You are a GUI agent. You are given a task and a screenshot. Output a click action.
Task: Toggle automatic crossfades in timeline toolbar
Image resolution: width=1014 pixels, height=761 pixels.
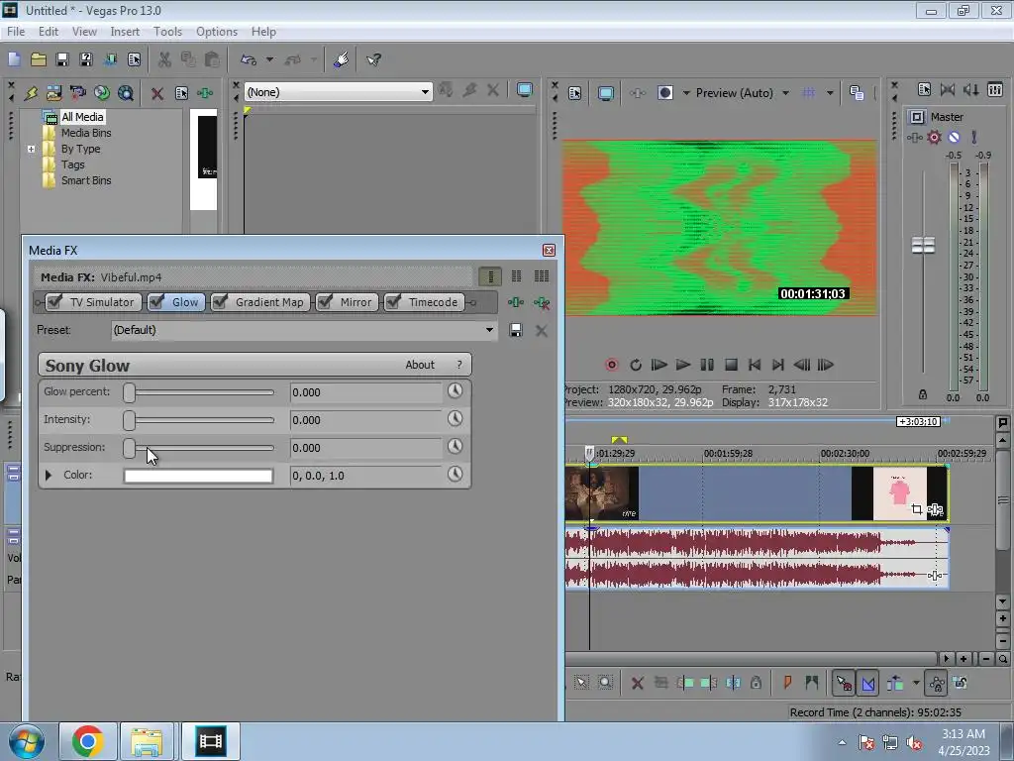coord(867,683)
